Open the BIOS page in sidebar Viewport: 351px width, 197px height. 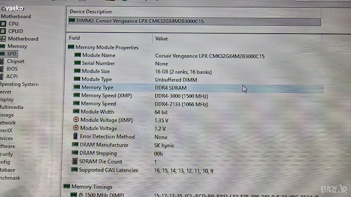point(12,69)
